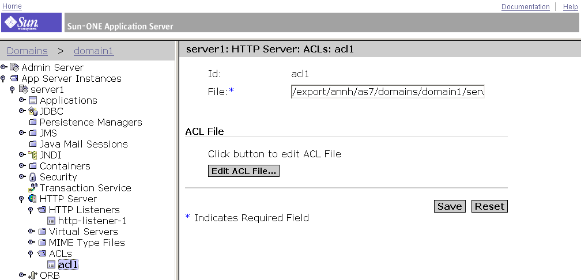Select MIME Type Files in the tree
This screenshot has width=581, height=280.
point(87,243)
